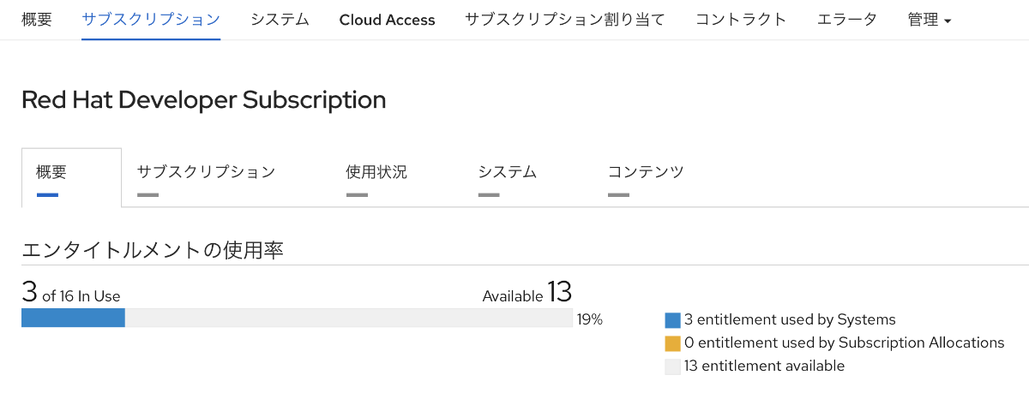Click the grey available portion of usage bar
This screenshot has width=1029, height=393.
(x=348, y=319)
